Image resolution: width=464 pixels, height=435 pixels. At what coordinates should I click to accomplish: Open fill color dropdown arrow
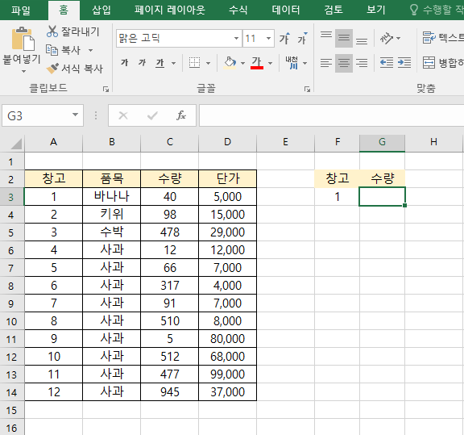(x=242, y=63)
